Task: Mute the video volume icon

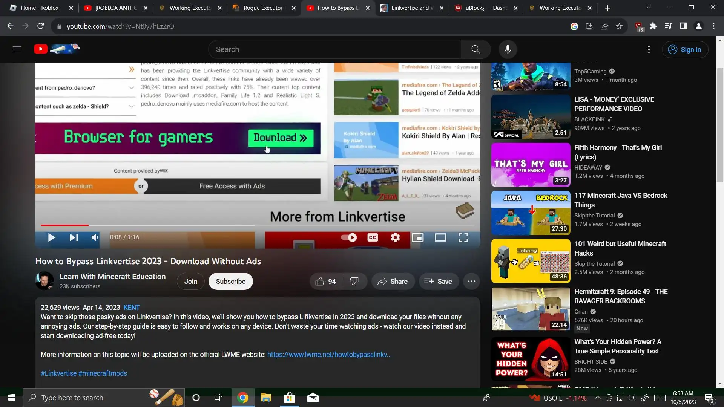Action: [95, 237]
